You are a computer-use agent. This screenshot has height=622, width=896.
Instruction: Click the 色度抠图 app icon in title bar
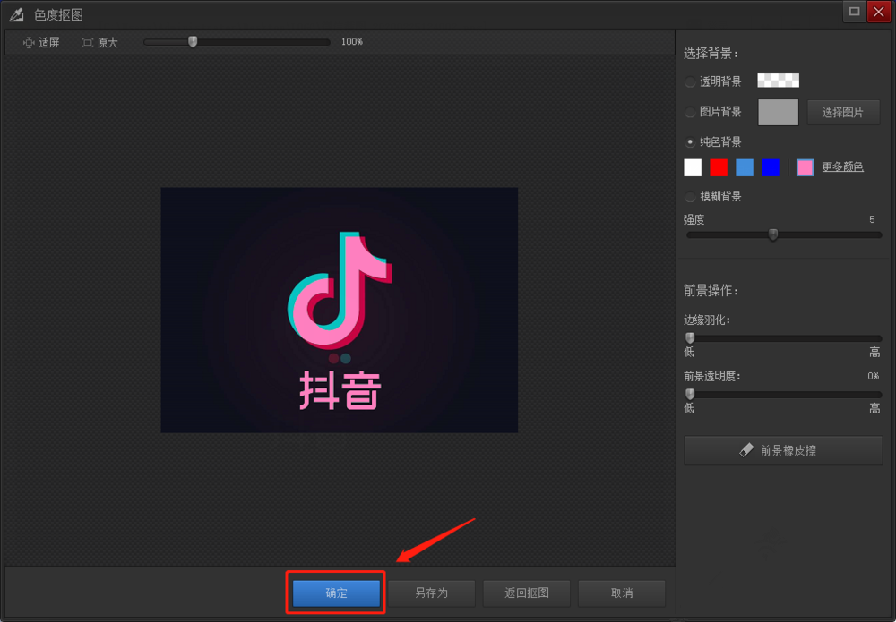16,14
